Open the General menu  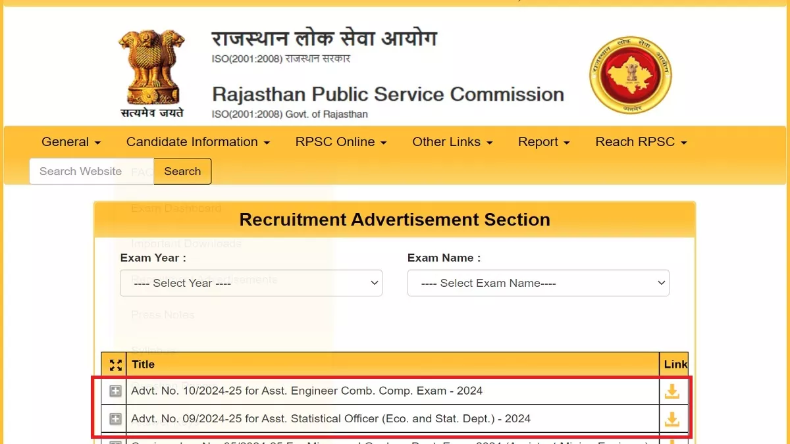[x=71, y=142]
